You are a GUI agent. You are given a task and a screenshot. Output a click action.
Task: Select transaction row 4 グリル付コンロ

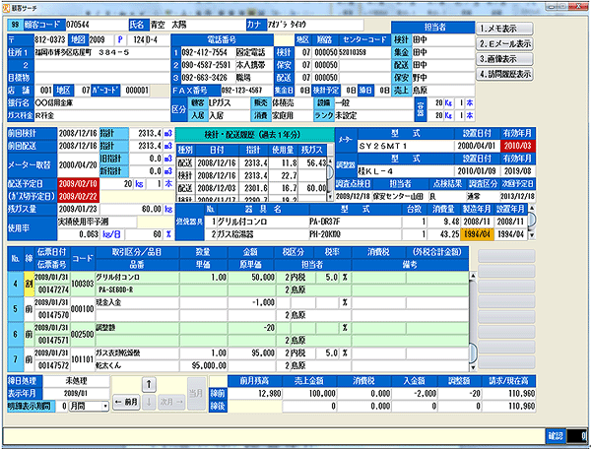coord(238,284)
